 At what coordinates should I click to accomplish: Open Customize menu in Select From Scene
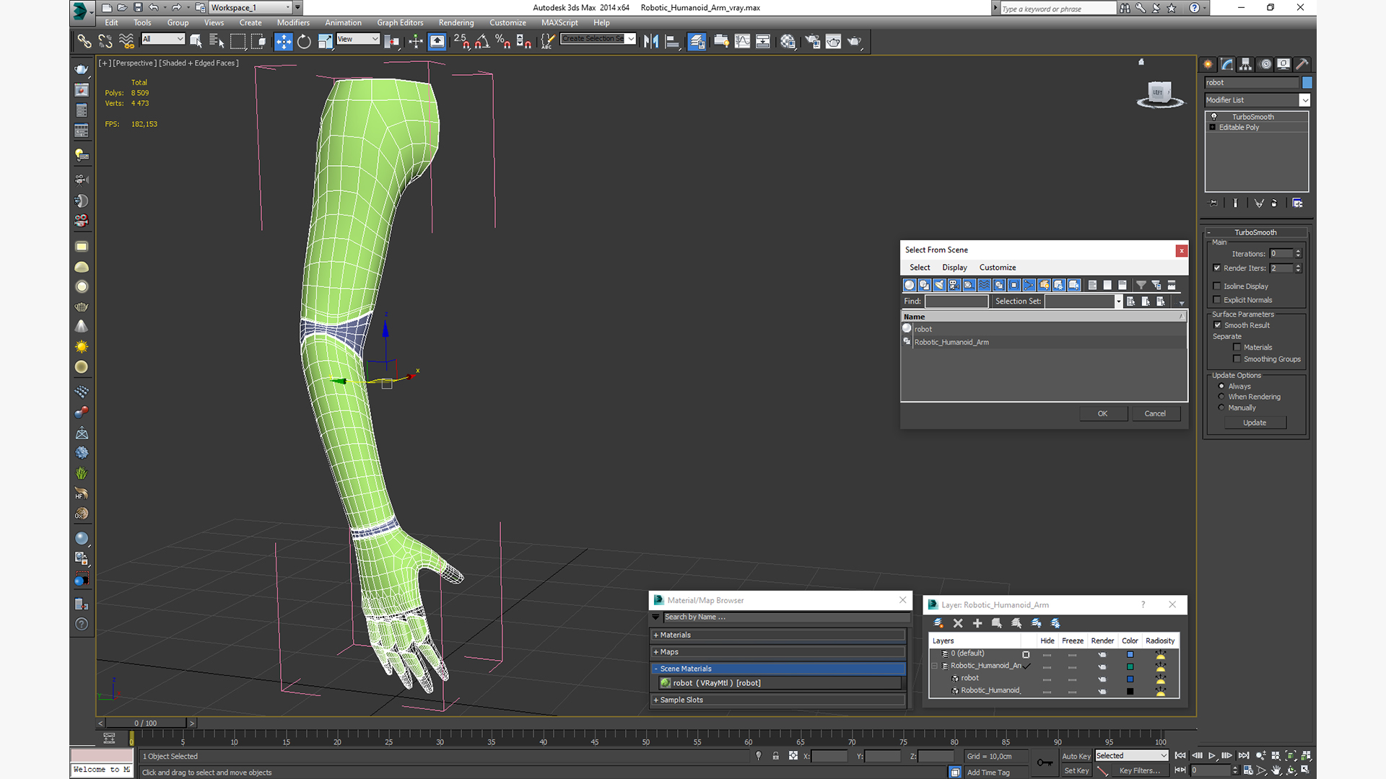click(x=998, y=268)
